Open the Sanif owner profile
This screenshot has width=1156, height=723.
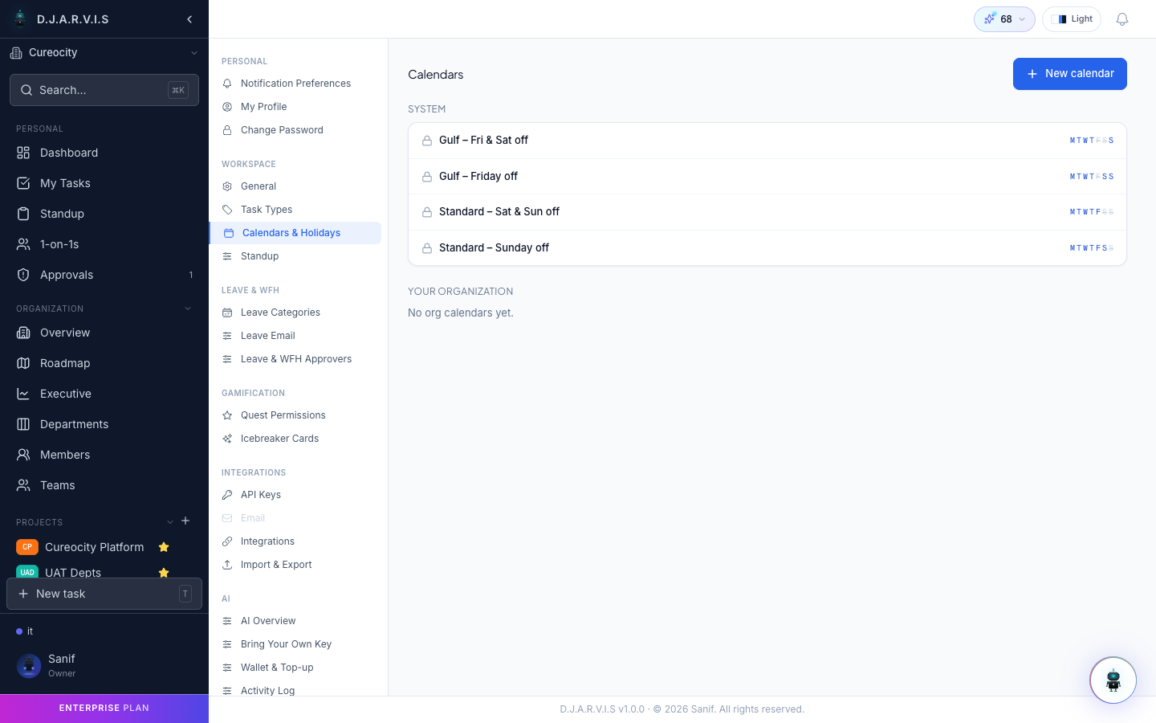pos(104,665)
